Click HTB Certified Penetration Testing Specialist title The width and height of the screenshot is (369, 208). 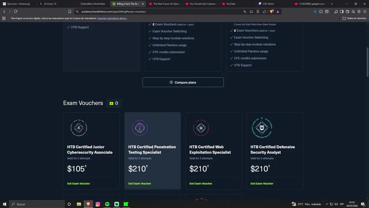point(152,150)
